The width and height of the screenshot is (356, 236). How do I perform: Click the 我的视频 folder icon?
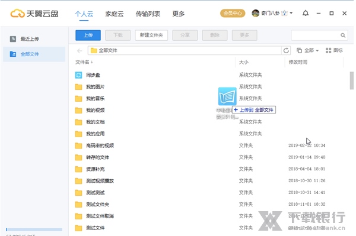click(78, 111)
